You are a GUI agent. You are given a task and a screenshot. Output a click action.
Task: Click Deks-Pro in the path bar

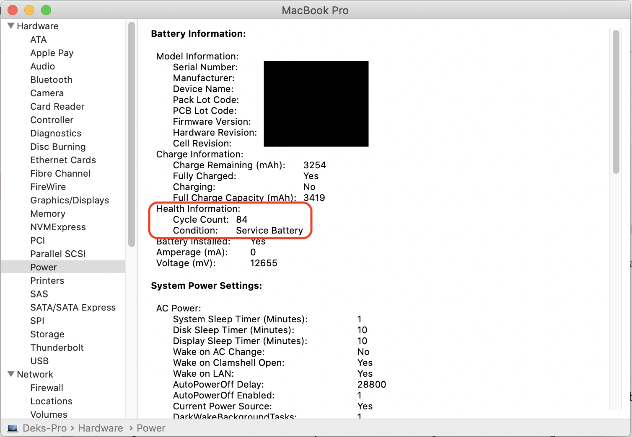coord(45,428)
